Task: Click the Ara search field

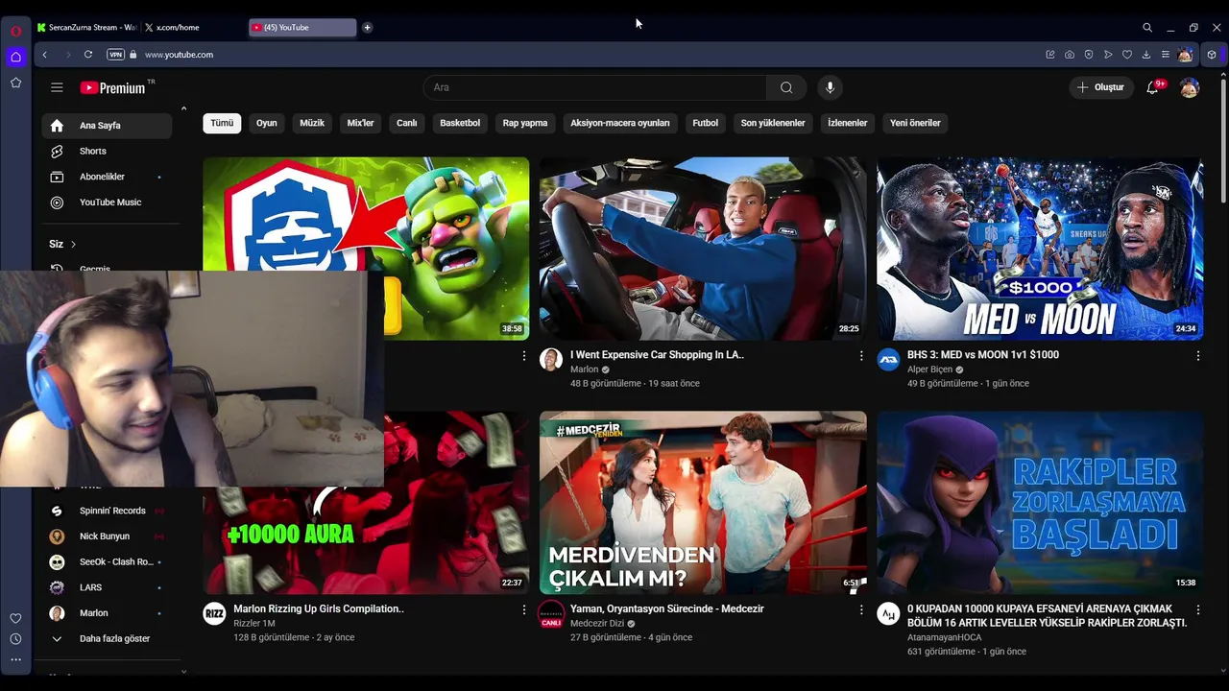Action: pos(595,87)
